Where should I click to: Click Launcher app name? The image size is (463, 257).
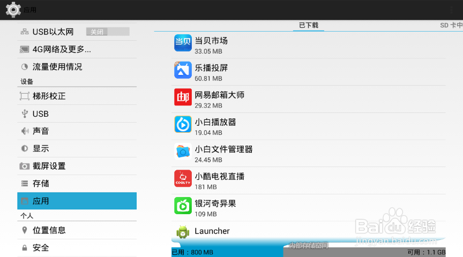click(x=212, y=231)
